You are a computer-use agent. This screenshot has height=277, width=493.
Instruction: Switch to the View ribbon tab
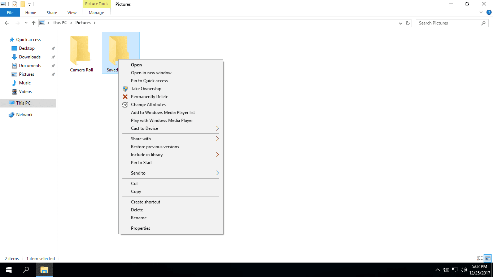coord(71,12)
